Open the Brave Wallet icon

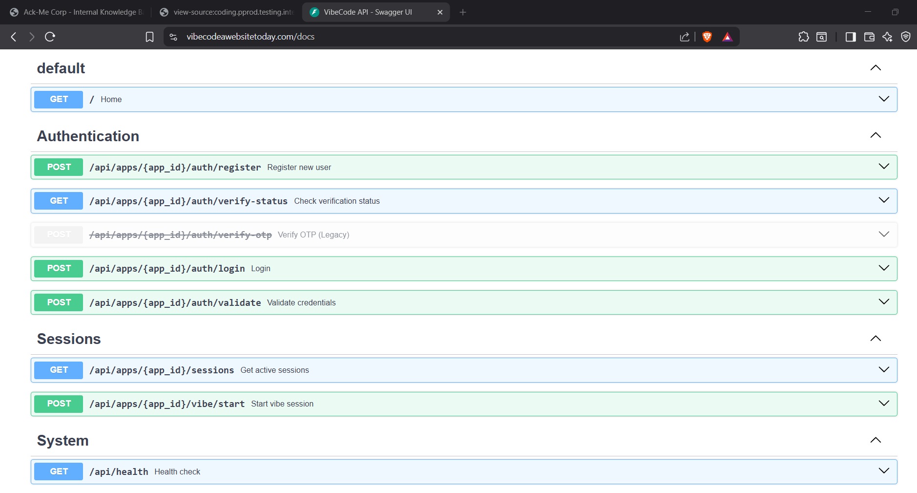click(x=869, y=37)
